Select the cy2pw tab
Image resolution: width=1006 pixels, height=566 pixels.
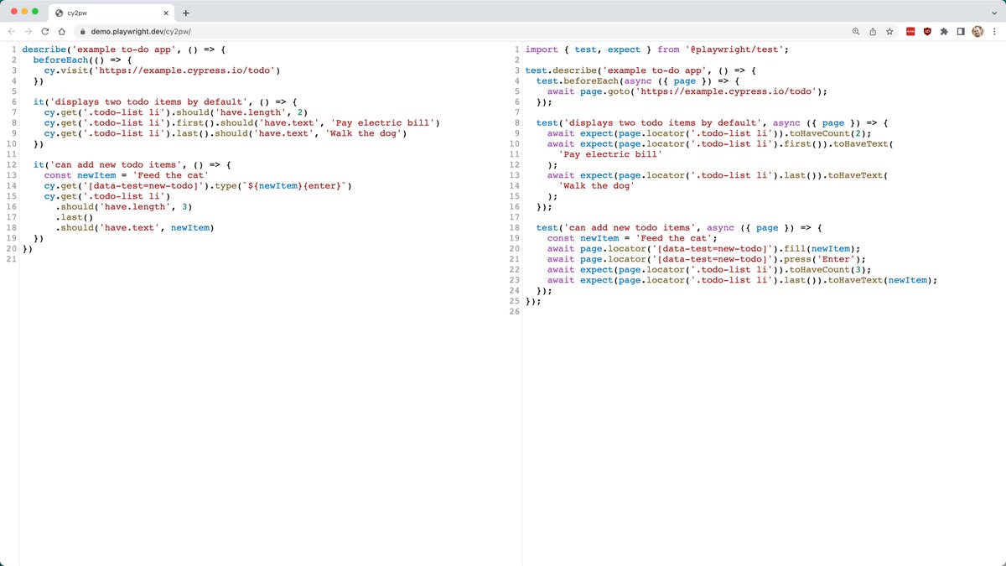pyautogui.click(x=111, y=13)
